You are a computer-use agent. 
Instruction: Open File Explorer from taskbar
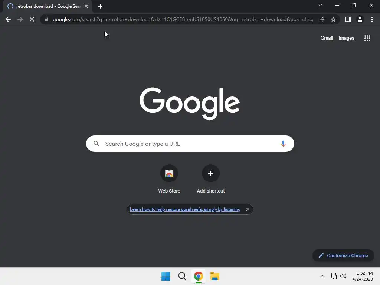pyautogui.click(x=215, y=276)
